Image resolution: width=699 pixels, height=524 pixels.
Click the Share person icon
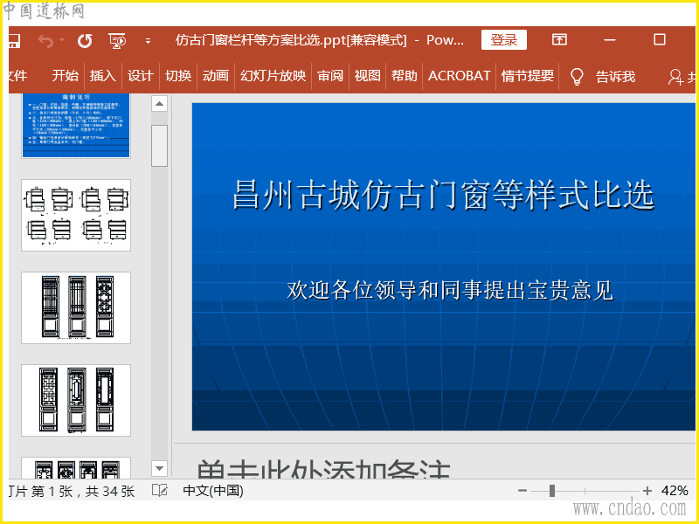point(675,77)
